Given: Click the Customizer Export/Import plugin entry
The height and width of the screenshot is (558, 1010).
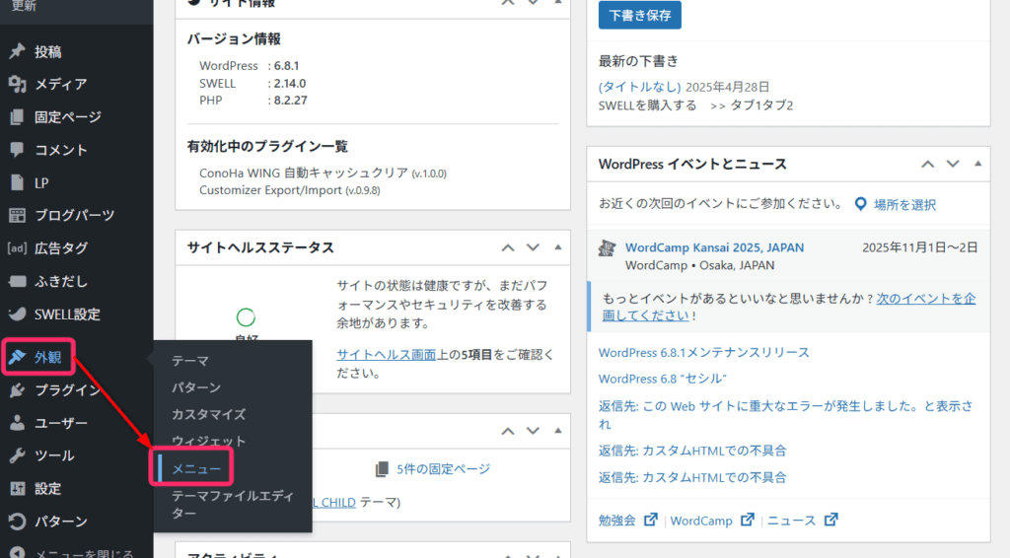Looking at the screenshot, I should 289,190.
